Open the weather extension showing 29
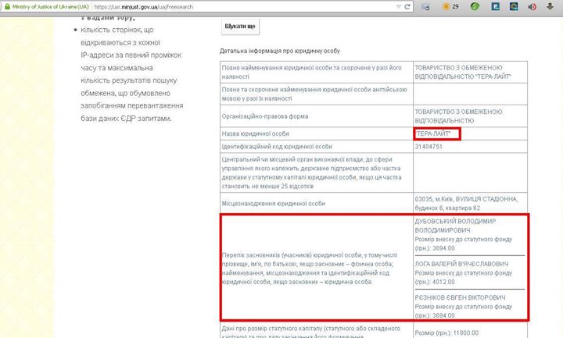The width and height of the screenshot is (563, 338). coord(450,6)
